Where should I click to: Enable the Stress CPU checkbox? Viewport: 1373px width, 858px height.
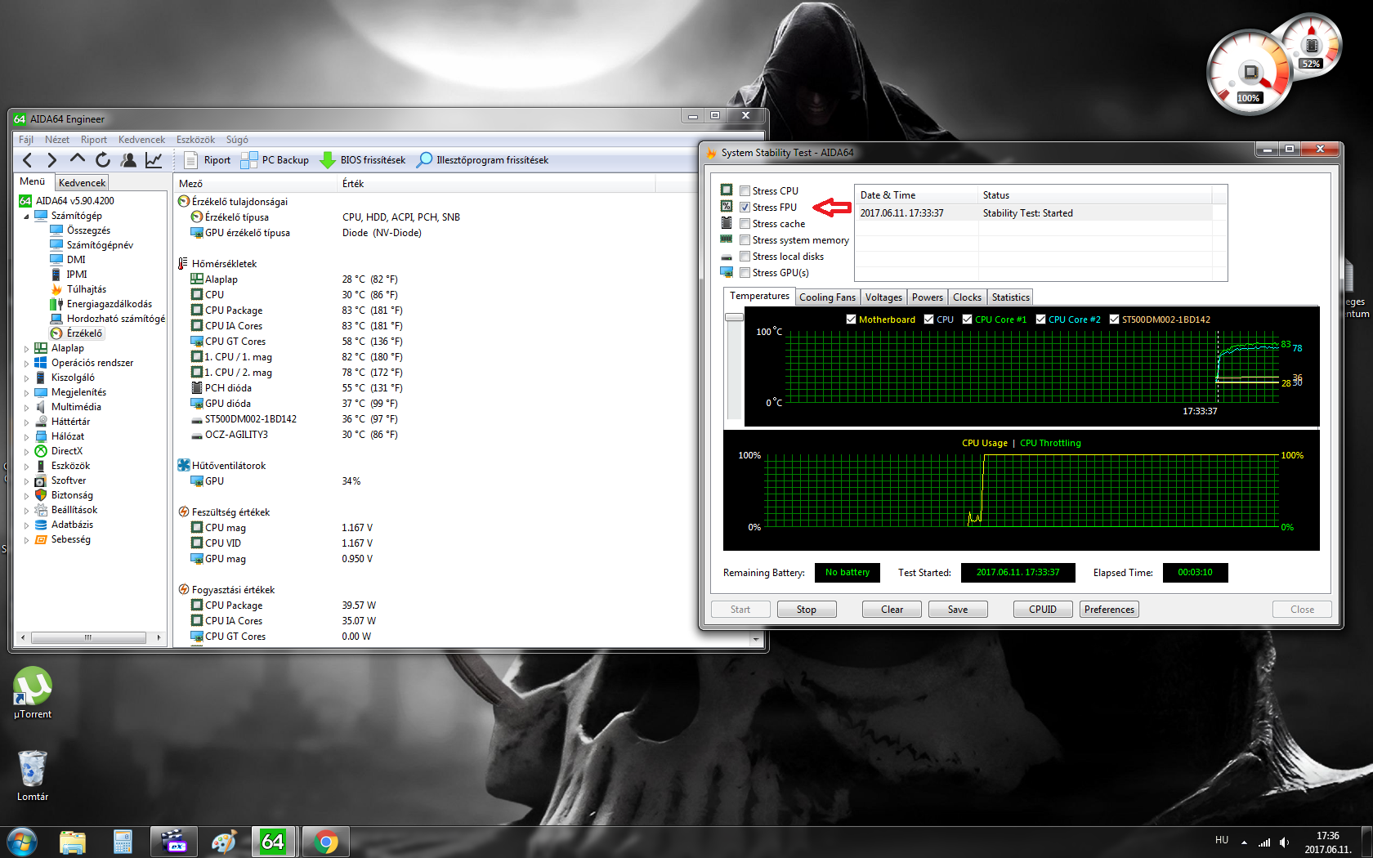[745, 191]
